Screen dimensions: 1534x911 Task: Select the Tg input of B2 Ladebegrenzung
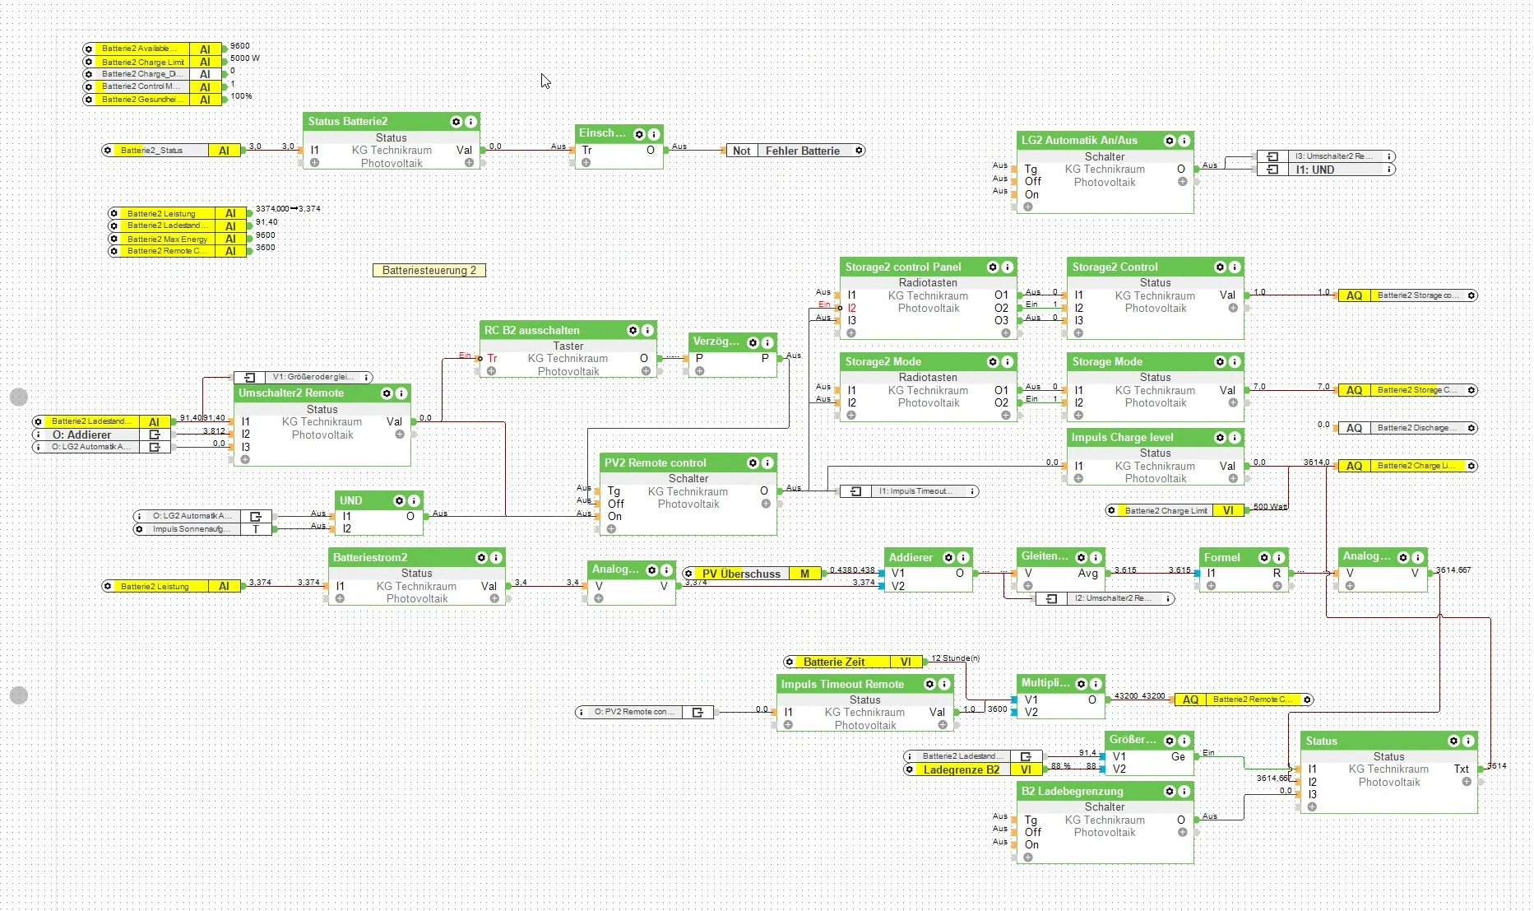(1031, 820)
